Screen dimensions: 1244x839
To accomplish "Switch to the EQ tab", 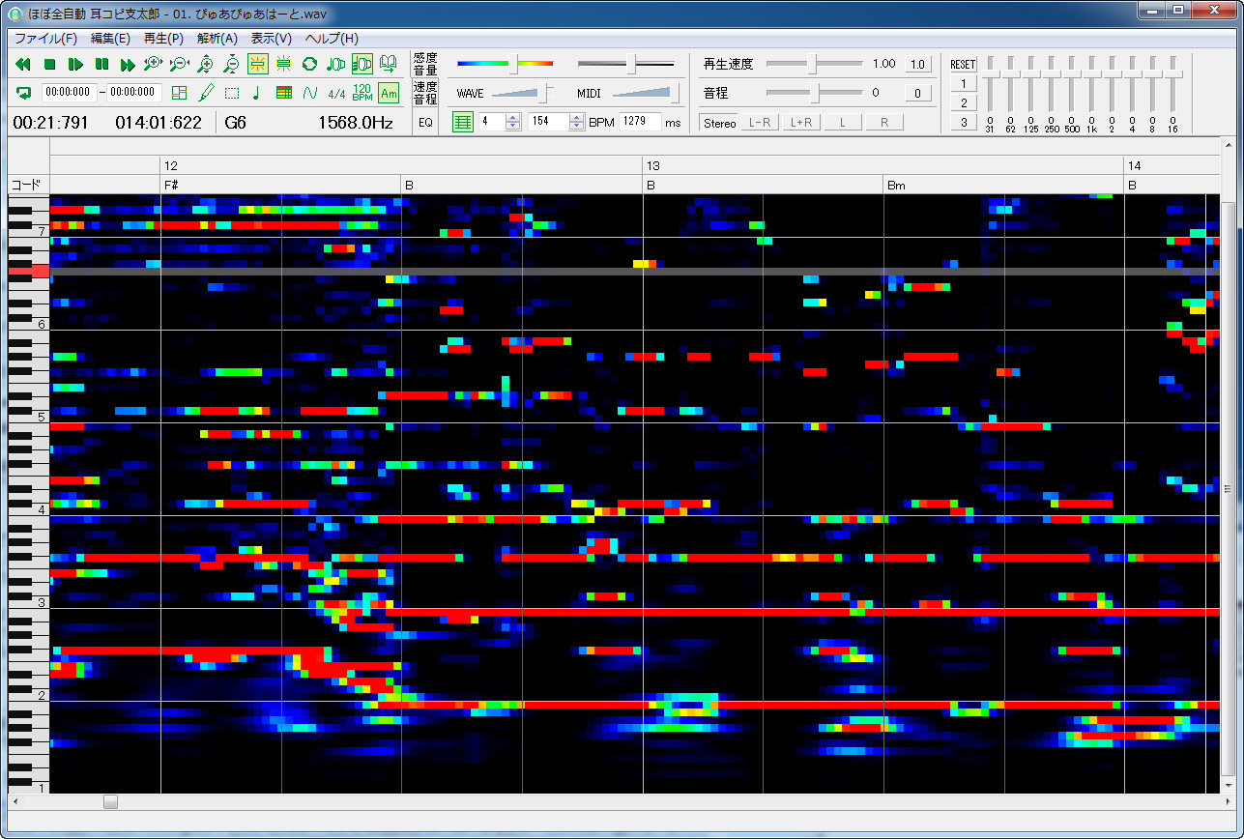I will click(425, 122).
